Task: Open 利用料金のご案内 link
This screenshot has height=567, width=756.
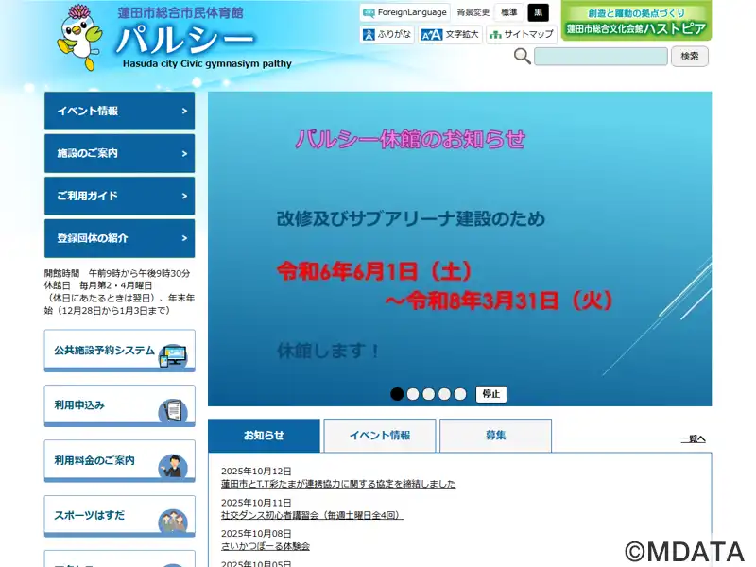Action: point(120,461)
